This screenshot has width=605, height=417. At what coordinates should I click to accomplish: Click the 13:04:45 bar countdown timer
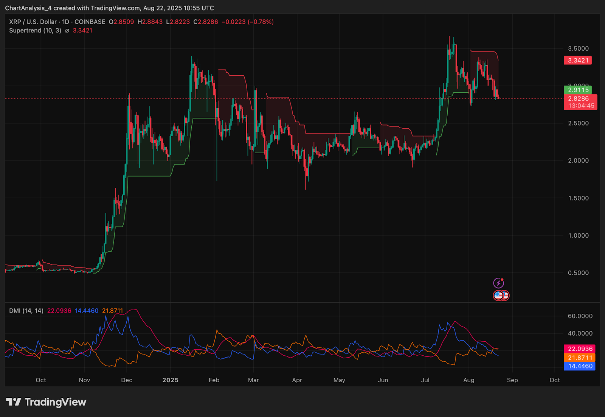click(581, 106)
